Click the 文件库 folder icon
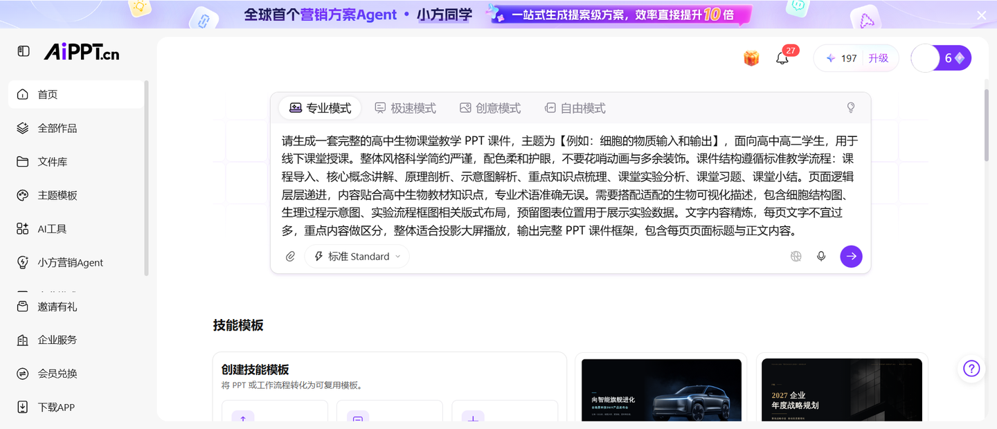The image size is (997, 429). [x=23, y=162]
